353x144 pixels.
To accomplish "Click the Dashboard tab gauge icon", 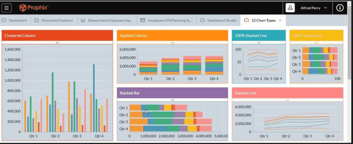I will tap(4, 20).
